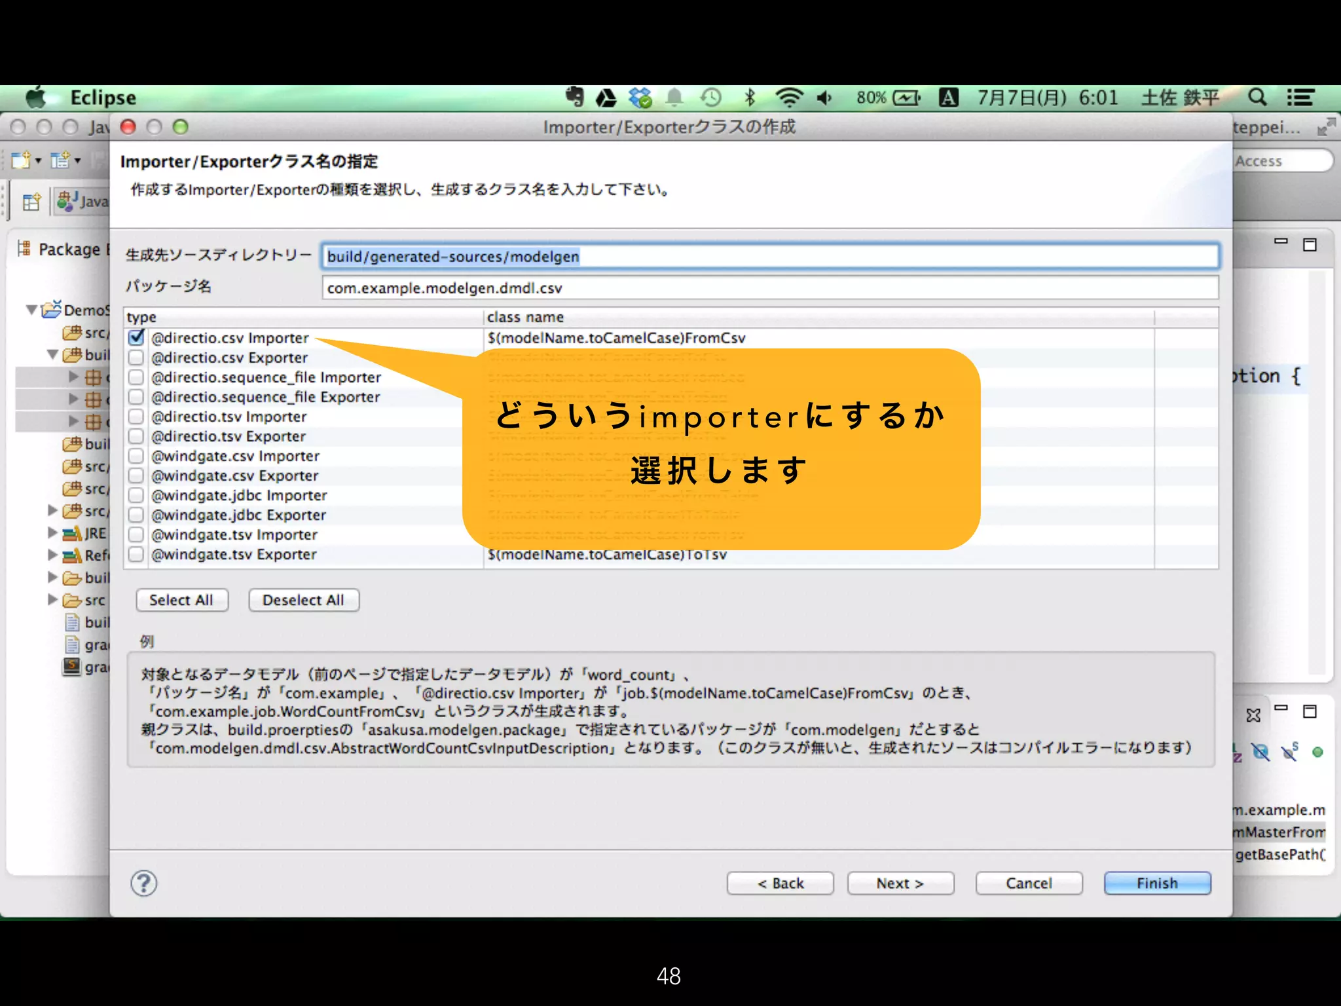This screenshot has height=1006, width=1341.
Task: Tick the @windgate.tsv Exporter checkbox
Action: [x=136, y=554]
